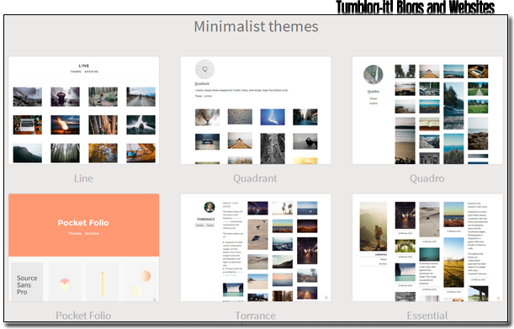514x329 pixels.
Task: Click the round portrait avatar in Torrance preview
Action: (x=209, y=207)
